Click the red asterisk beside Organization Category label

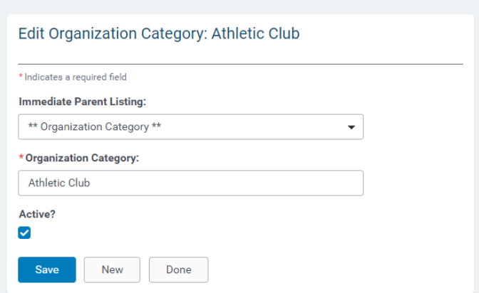(x=21, y=156)
